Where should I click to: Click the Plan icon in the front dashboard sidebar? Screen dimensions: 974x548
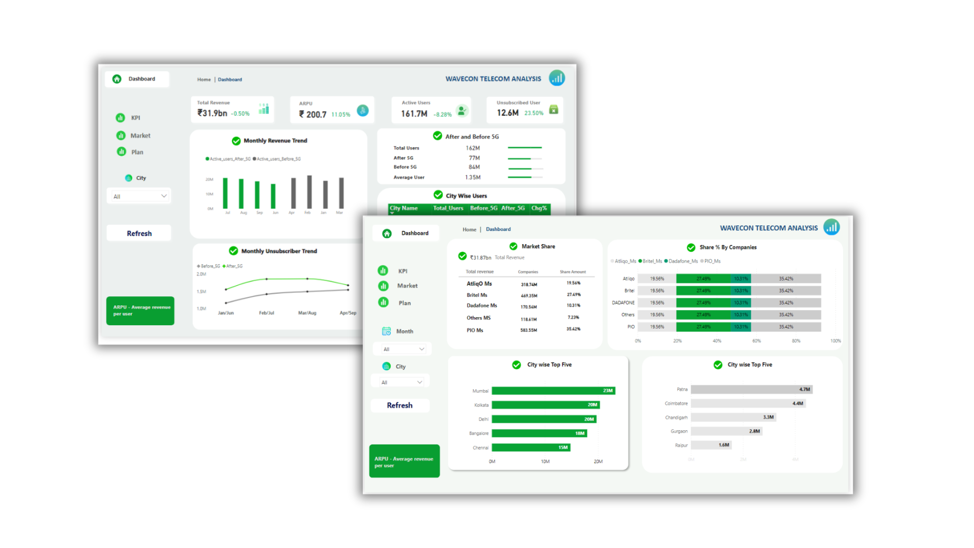click(383, 302)
